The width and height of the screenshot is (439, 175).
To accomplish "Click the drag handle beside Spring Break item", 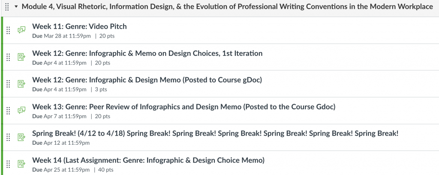I will 8,137.
